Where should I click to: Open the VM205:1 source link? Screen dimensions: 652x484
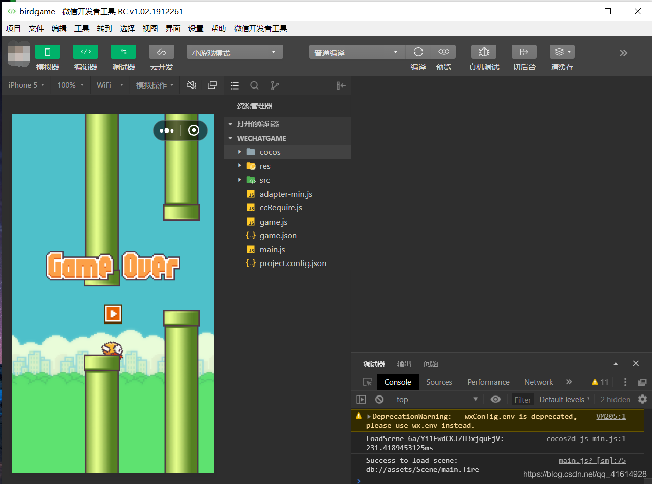coord(611,416)
